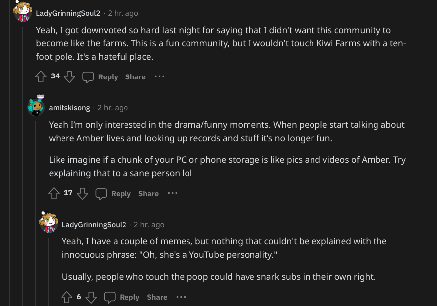Click the reply speech-bubble icon under amitskisong's comment
The width and height of the screenshot is (437, 306).
click(x=101, y=194)
